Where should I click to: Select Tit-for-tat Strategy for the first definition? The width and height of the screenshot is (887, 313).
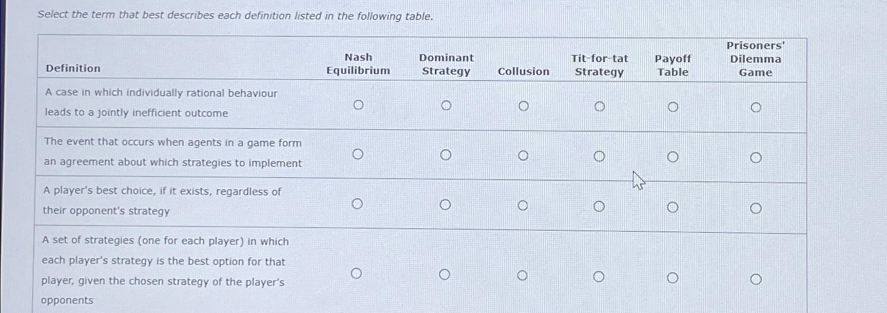600,106
